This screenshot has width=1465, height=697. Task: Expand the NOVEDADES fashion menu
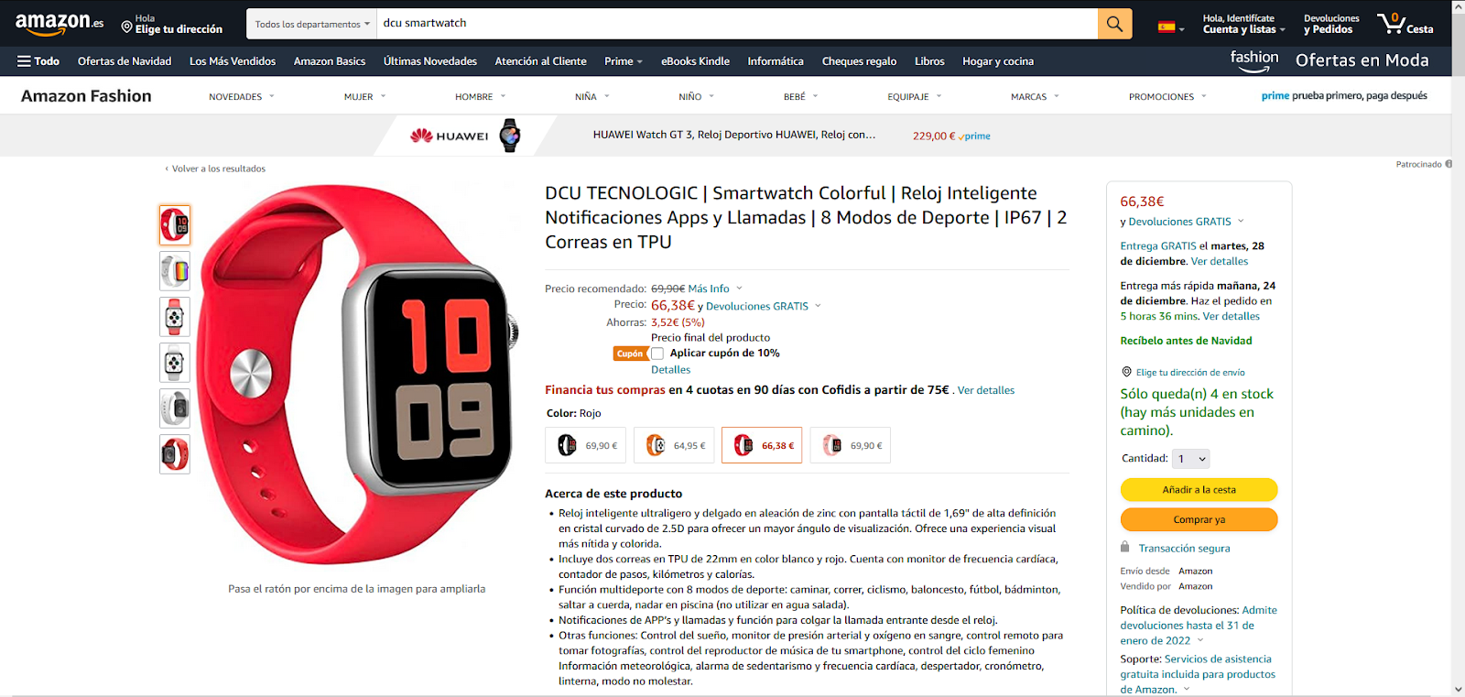(x=242, y=96)
